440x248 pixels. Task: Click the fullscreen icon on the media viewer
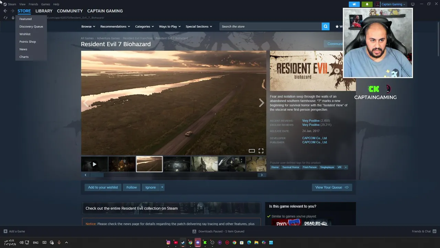261,151
